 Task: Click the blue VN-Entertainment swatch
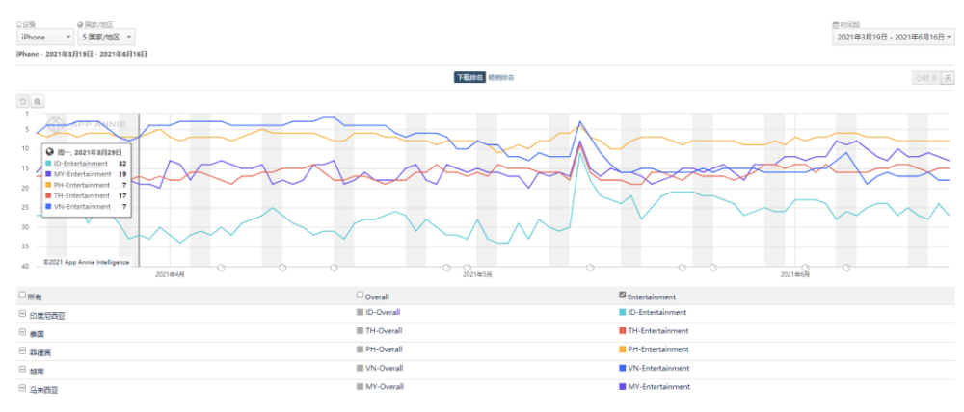coord(622,368)
